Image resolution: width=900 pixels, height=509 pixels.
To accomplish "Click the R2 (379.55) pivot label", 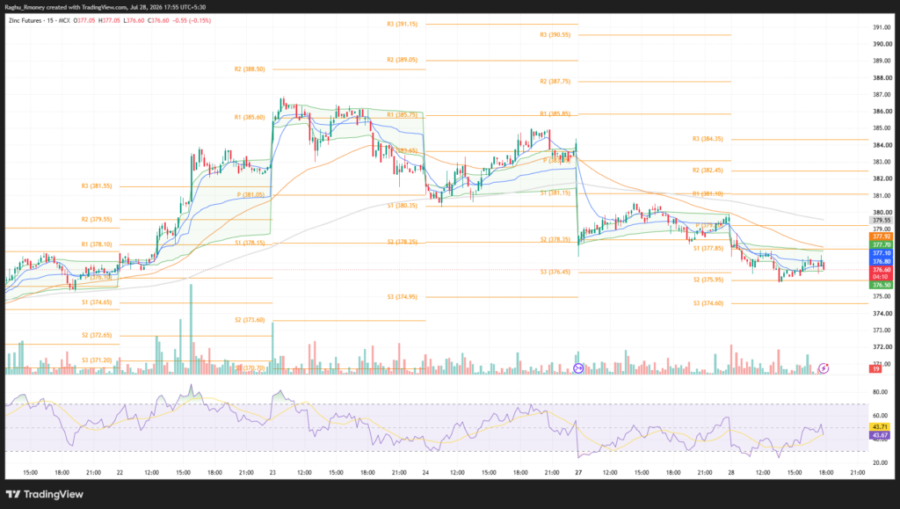I will pyautogui.click(x=97, y=219).
